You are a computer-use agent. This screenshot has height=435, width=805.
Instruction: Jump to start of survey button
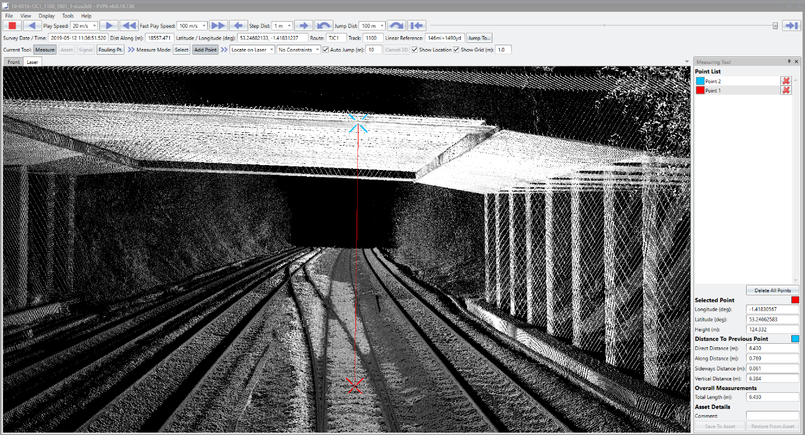coord(417,25)
